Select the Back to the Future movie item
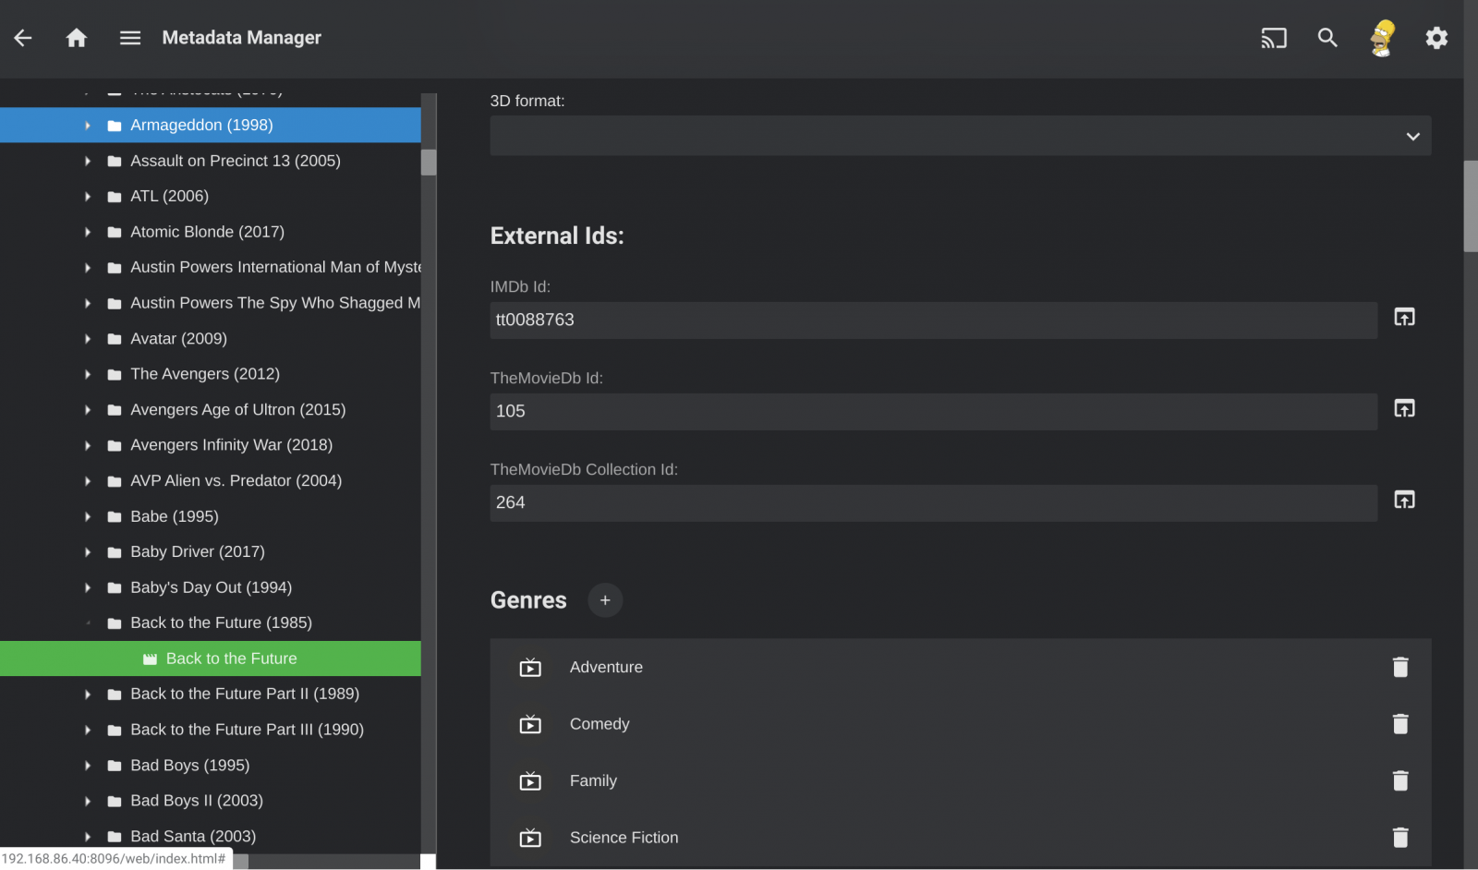The image size is (1478, 870). click(231, 659)
